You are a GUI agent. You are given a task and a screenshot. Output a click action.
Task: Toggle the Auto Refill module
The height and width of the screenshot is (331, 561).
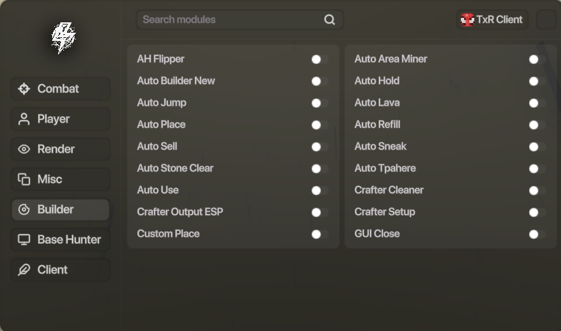click(x=537, y=125)
